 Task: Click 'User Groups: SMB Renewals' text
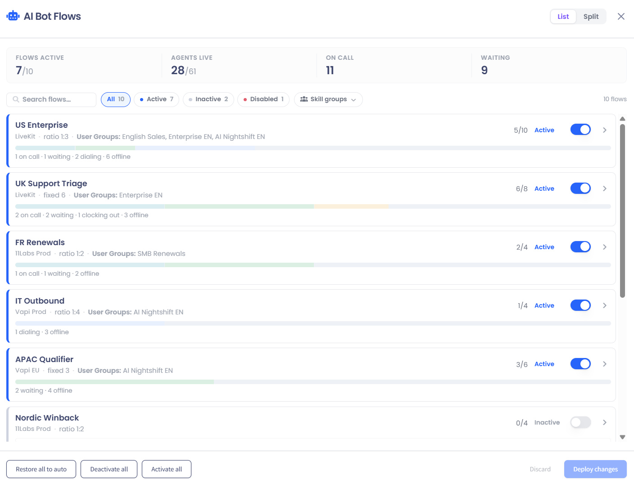139,254
